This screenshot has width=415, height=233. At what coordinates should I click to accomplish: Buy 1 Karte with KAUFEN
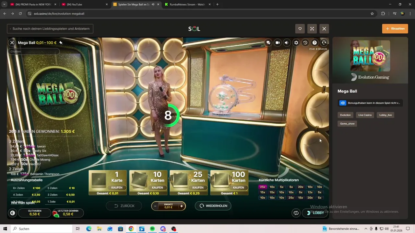pos(117,187)
